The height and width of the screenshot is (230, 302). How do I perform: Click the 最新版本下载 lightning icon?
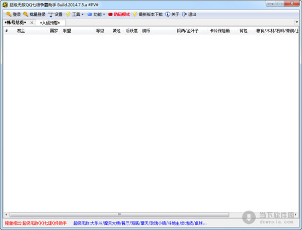(x=135, y=14)
